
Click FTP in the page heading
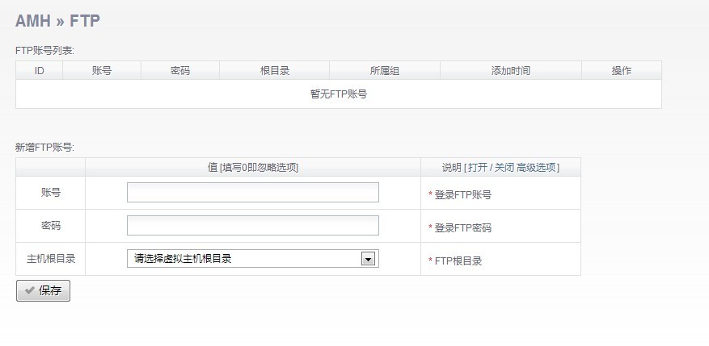click(x=85, y=22)
